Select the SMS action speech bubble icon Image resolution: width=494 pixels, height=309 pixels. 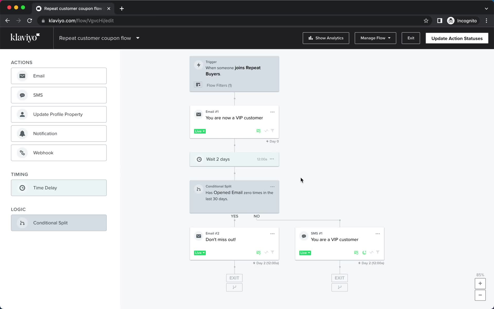click(22, 95)
